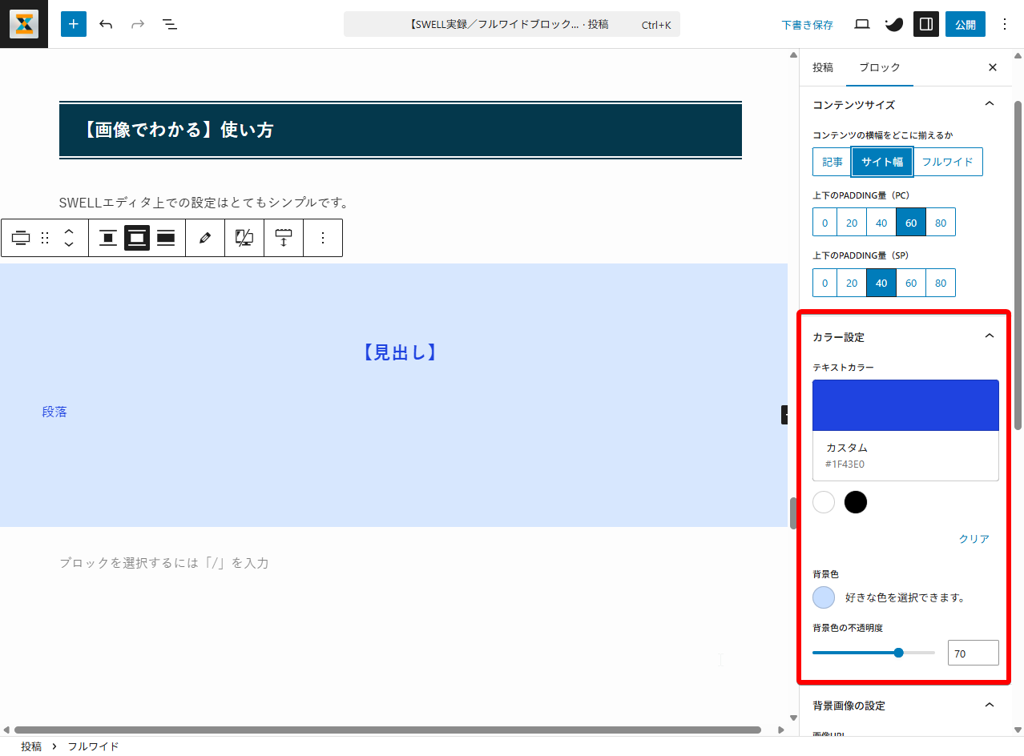Image resolution: width=1024 pixels, height=756 pixels.
Task: Click 下書き保存 to save draft
Action: pyautogui.click(x=807, y=25)
